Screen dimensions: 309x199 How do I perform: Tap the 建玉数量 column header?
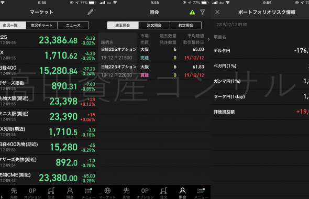coord(168,36)
